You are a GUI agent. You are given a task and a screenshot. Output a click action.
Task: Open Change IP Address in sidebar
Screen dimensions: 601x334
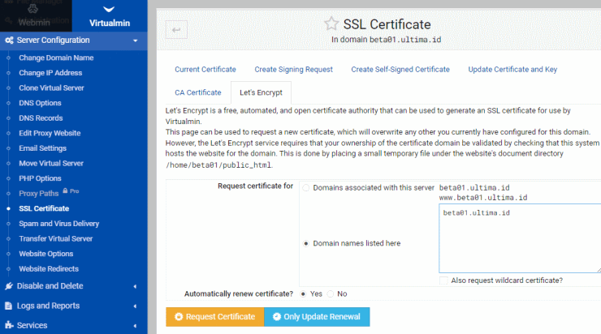50,73
